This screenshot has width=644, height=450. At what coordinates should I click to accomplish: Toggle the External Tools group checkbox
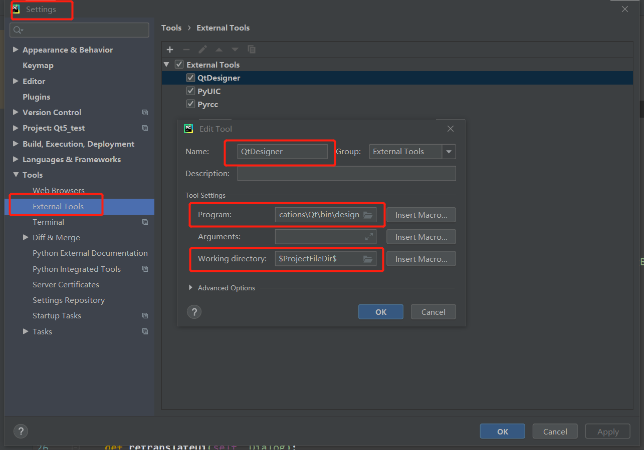[179, 65]
